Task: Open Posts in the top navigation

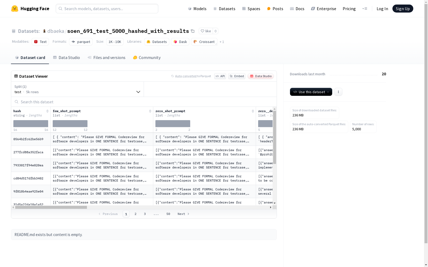Action: (275, 9)
